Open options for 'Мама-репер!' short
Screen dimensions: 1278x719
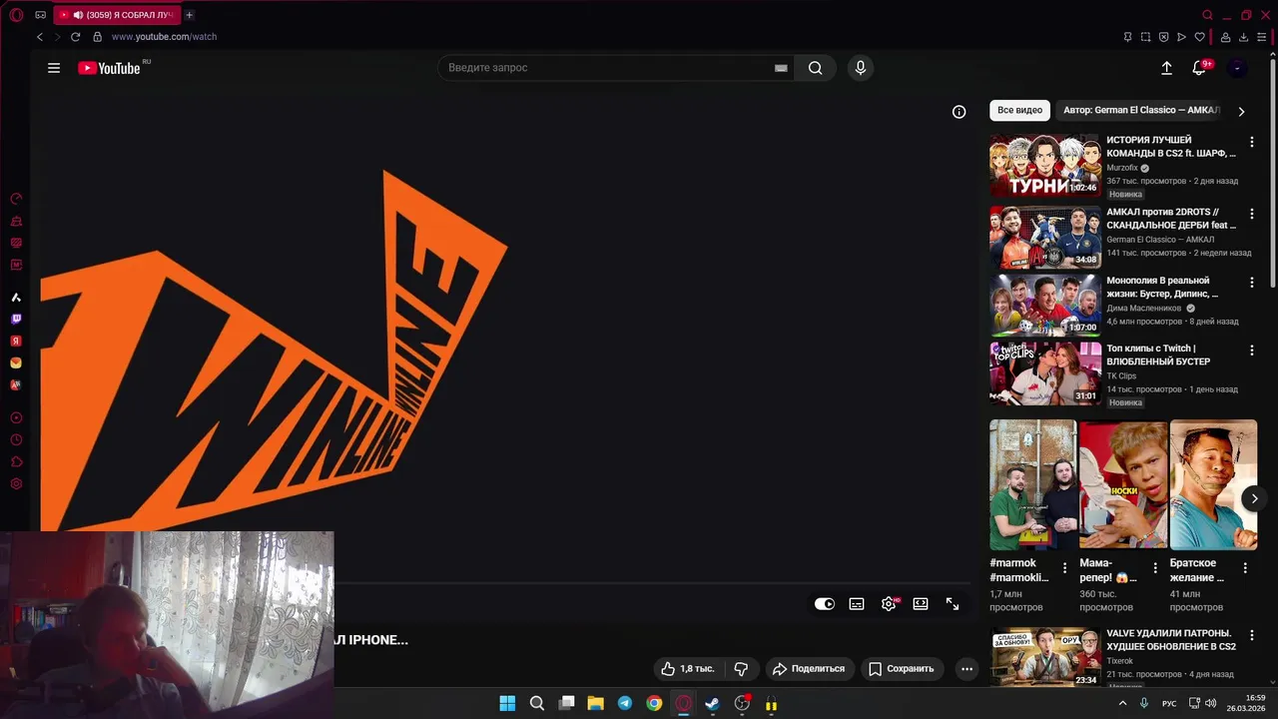click(1155, 567)
